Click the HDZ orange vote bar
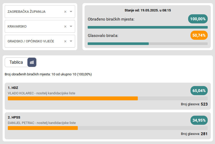This screenshot has height=144, width=215. coord(73,98)
